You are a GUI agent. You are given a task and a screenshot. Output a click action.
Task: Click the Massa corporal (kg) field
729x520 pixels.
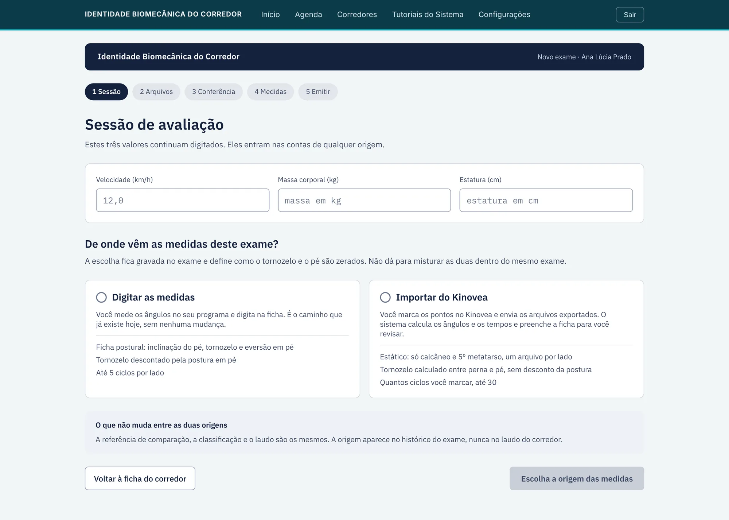click(x=364, y=200)
